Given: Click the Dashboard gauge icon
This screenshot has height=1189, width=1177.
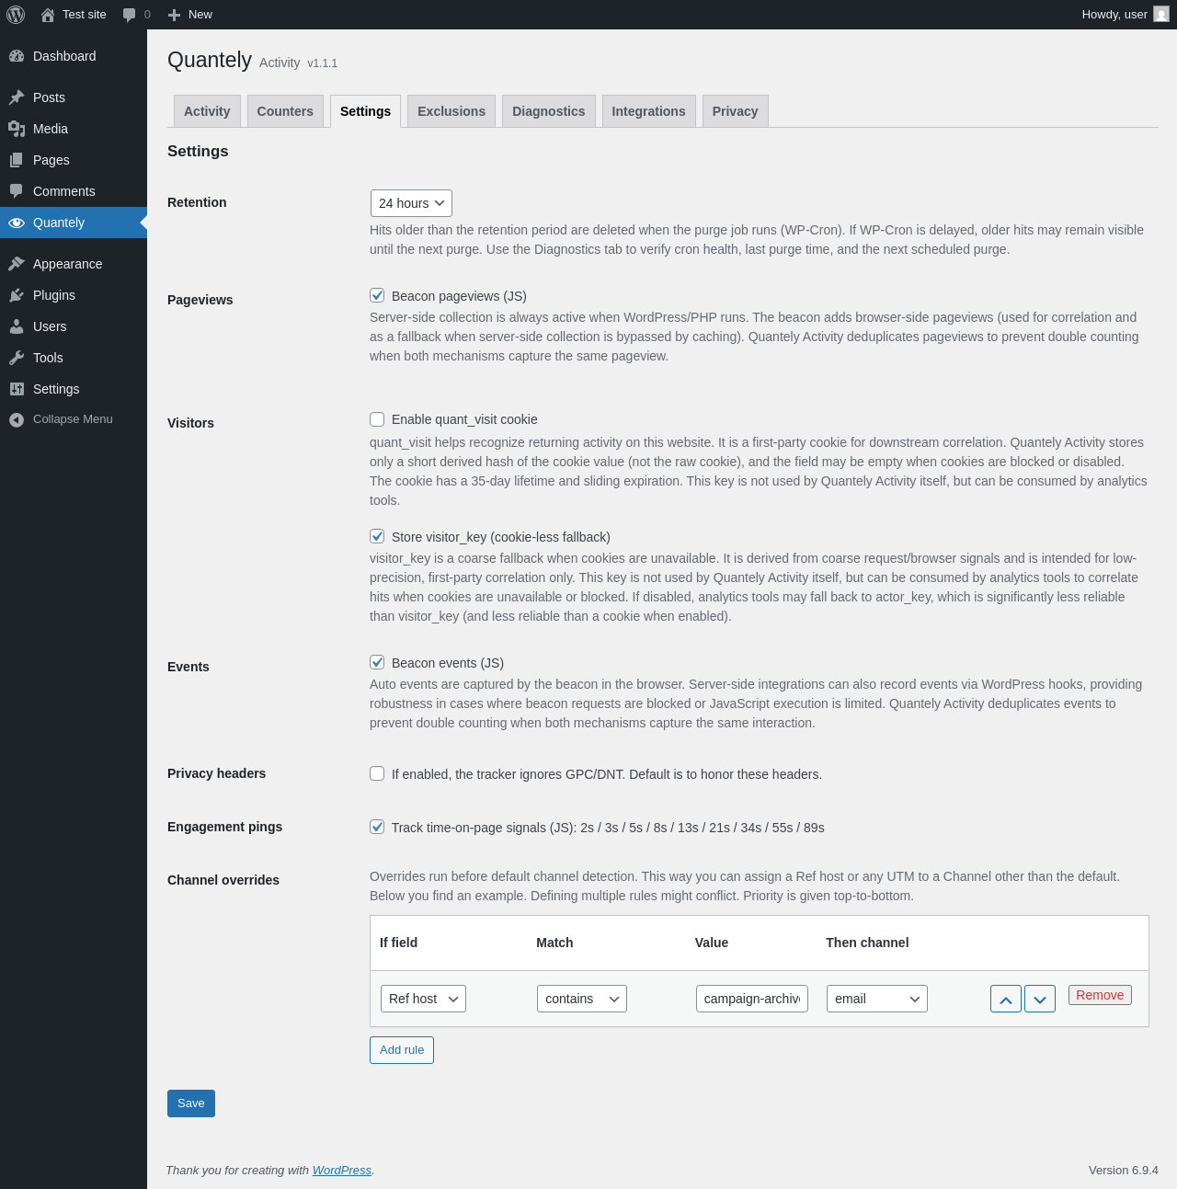Looking at the screenshot, I should tap(17, 56).
